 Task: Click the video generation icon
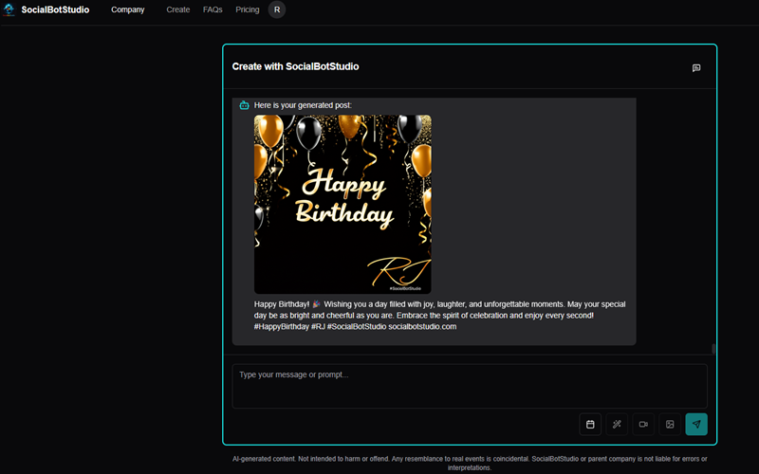point(643,424)
